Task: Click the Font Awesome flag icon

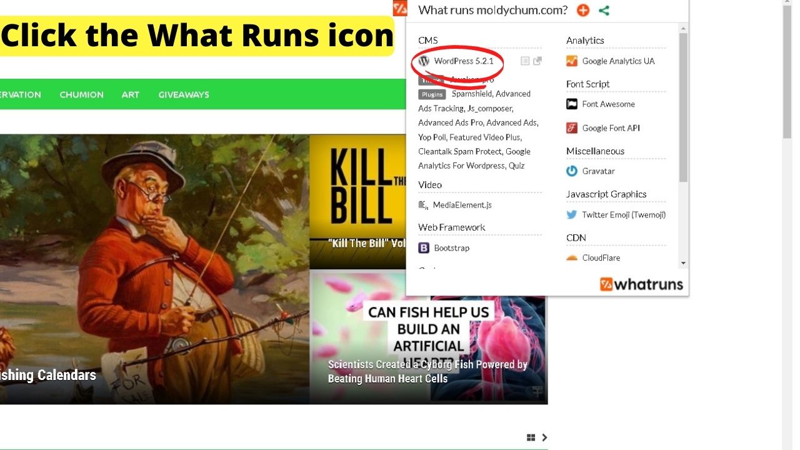Action: pos(572,104)
